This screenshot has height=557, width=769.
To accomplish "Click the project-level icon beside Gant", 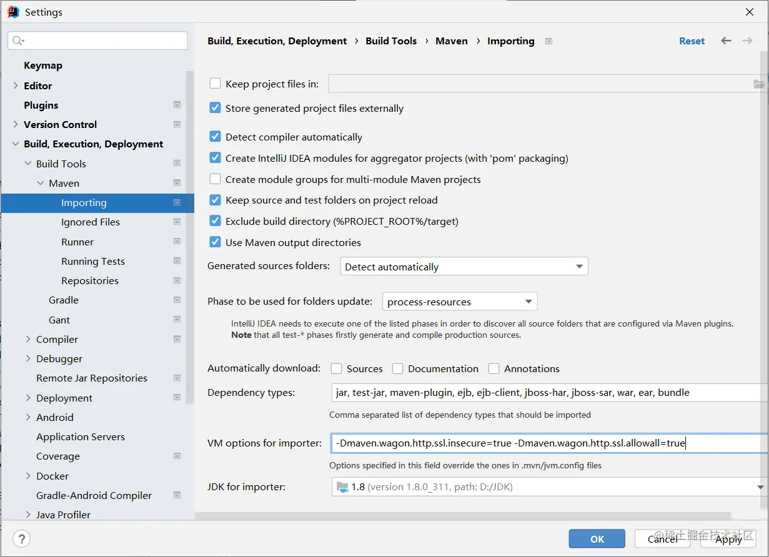I will (177, 320).
